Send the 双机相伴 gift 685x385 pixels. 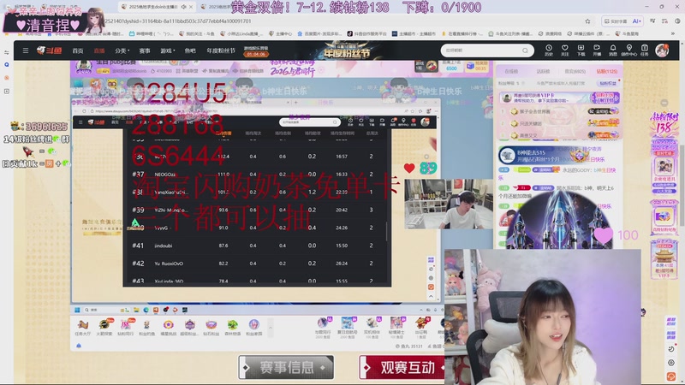click(372, 328)
